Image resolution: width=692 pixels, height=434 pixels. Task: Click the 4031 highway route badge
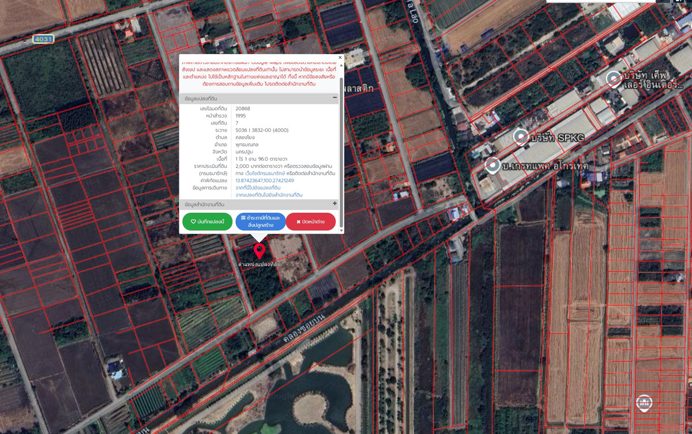[43, 39]
